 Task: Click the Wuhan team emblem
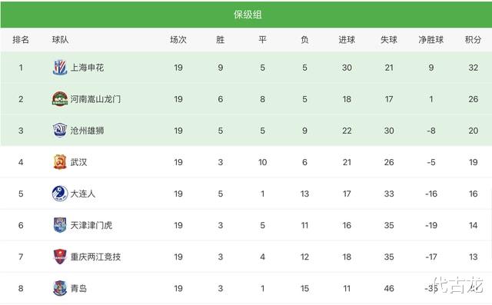point(60,162)
